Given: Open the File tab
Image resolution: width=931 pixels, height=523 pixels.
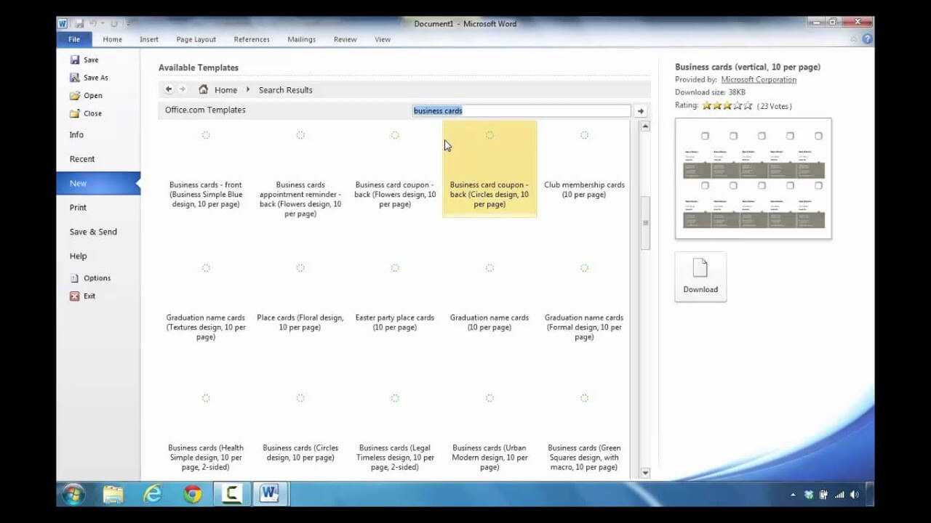Looking at the screenshot, I should click(x=74, y=39).
